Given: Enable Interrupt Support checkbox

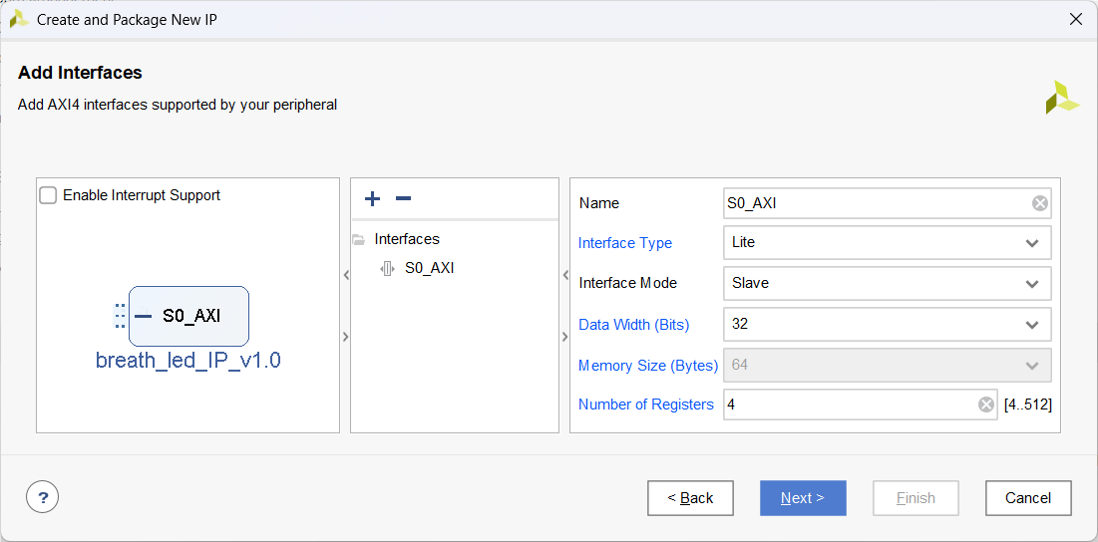Looking at the screenshot, I should click(x=48, y=195).
